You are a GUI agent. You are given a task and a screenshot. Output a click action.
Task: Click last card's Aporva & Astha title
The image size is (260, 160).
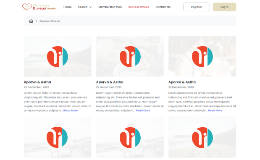tap(182, 82)
